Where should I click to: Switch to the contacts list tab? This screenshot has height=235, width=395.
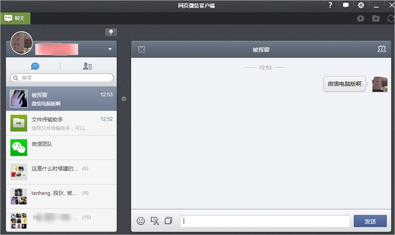87,66
